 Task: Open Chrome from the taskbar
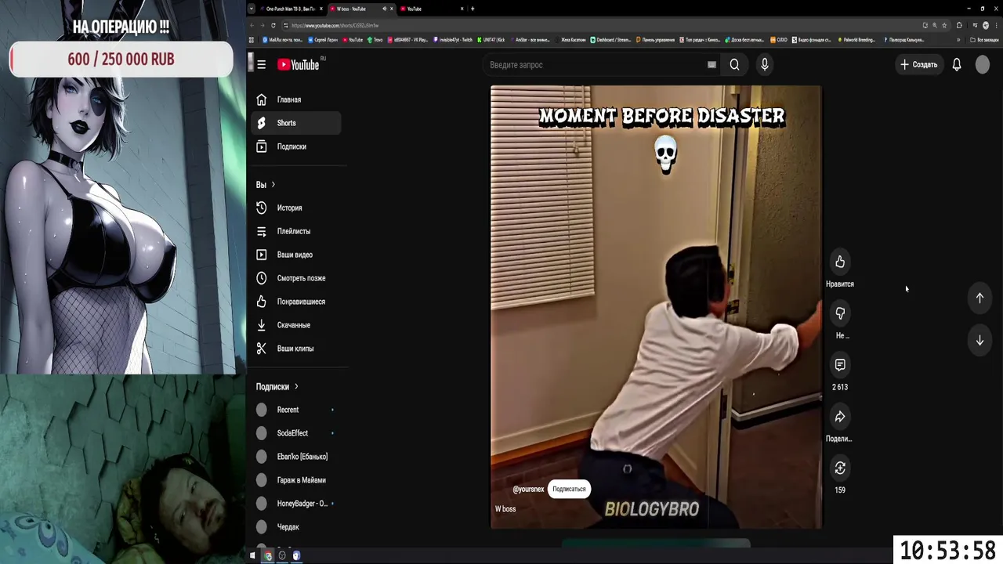(267, 555)
